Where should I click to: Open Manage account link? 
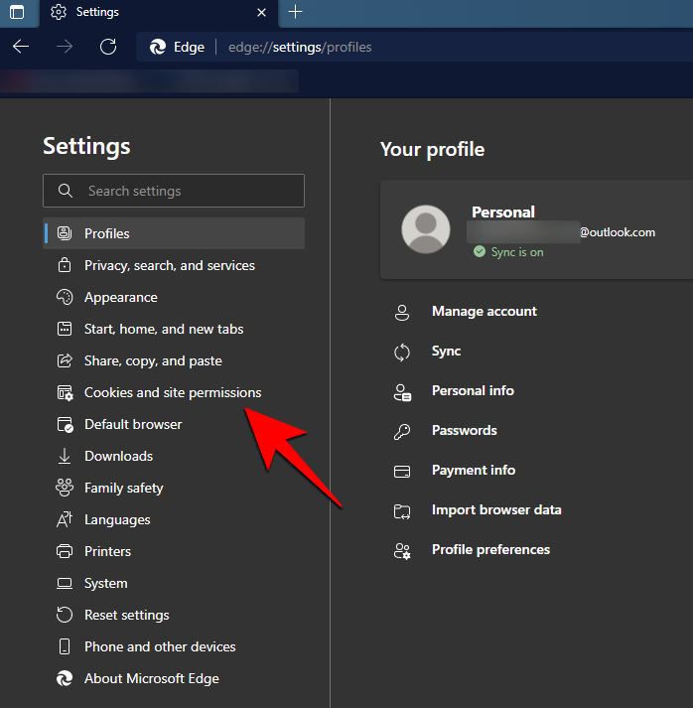pyautogui.click(x=484, y=311)
